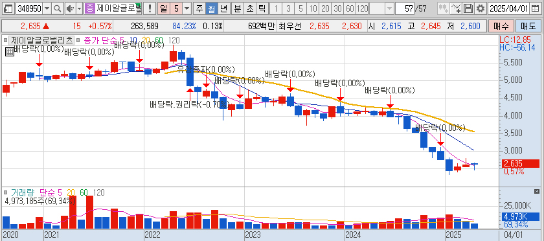Choose the 3 interval preset button
This screenshot has height=241, width=544.
pos(288,8)
